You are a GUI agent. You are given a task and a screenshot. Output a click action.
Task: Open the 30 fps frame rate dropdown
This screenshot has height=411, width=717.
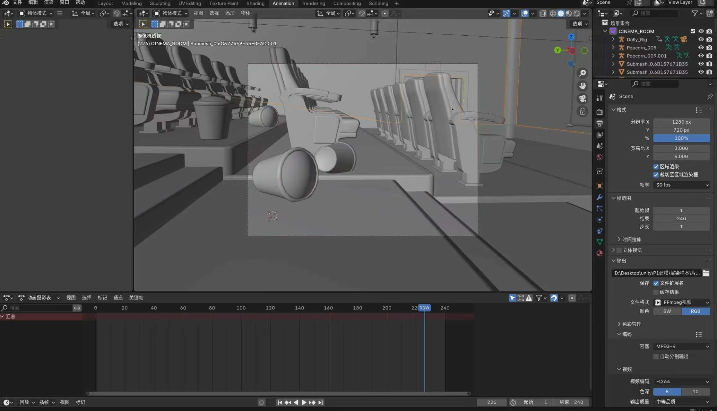681,185
